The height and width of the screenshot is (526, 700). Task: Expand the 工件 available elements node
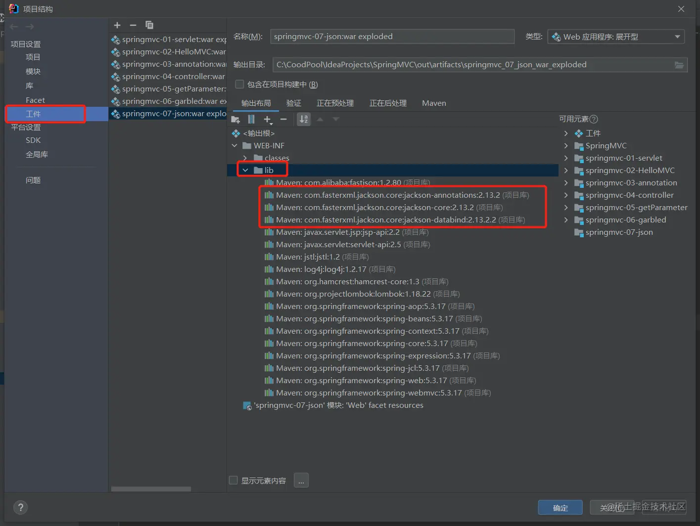click(x=566, y=133)
